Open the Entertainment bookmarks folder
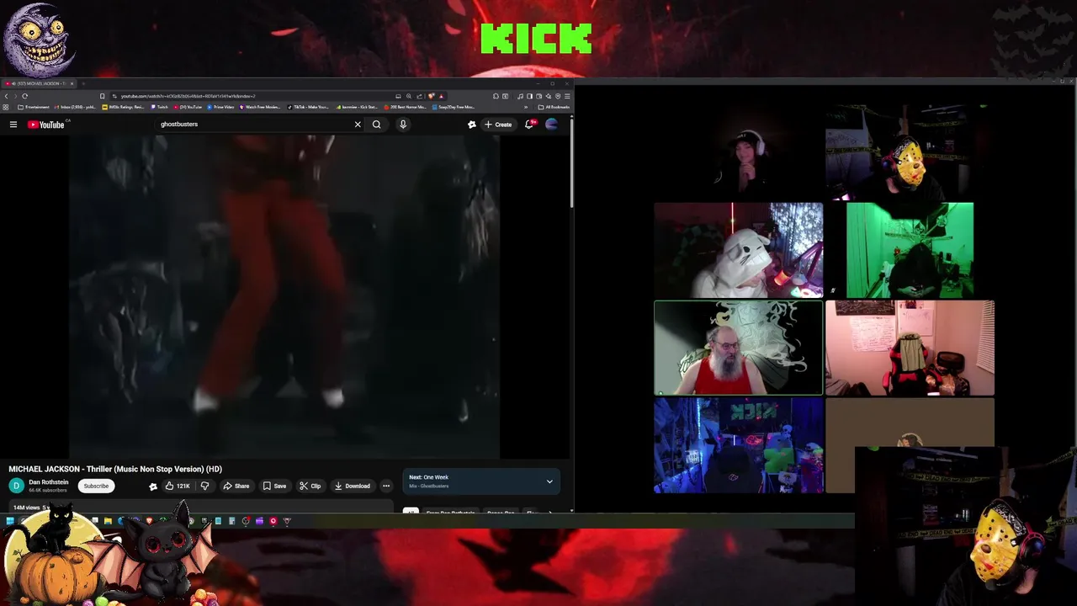This screenshot has width=1077, height=606. coord(34,107)
